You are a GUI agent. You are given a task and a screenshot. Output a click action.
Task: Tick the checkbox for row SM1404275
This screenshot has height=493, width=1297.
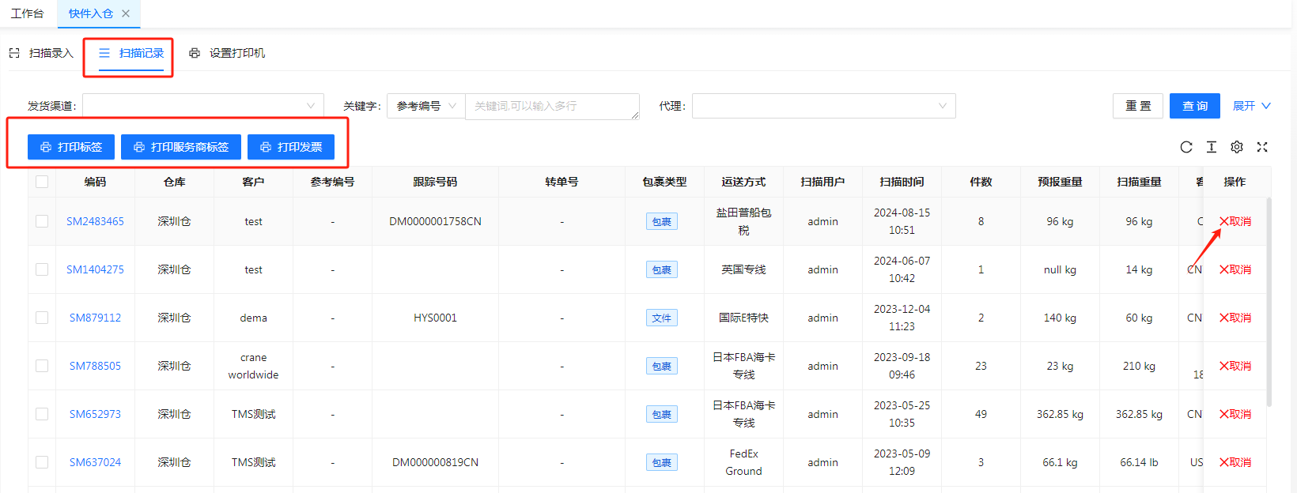(42, 269)
